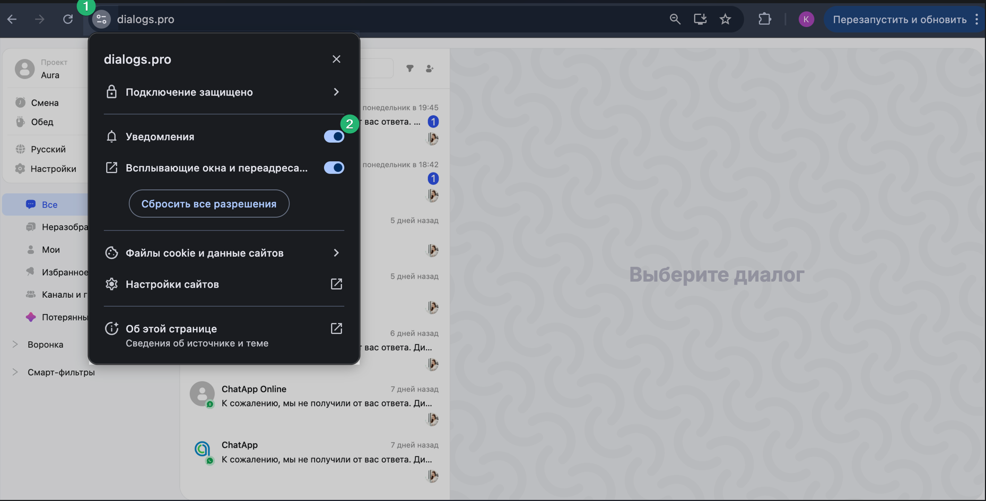Open the browser extensions puzzle icon
Image resolution: width=986 pixels, height=501 pixels.
[x=764, y=20]
